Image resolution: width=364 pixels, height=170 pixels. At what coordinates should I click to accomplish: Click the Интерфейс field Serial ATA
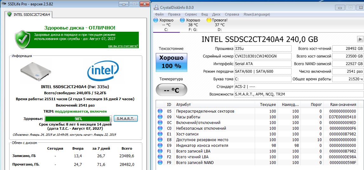coord(263,63)
